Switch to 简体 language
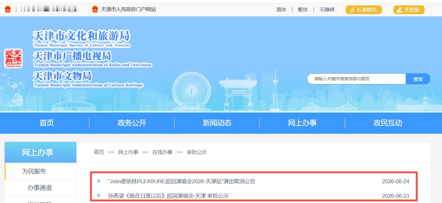The height and width of the screenshot is (203, 442). pyautogui.click(x=281, y=10)
